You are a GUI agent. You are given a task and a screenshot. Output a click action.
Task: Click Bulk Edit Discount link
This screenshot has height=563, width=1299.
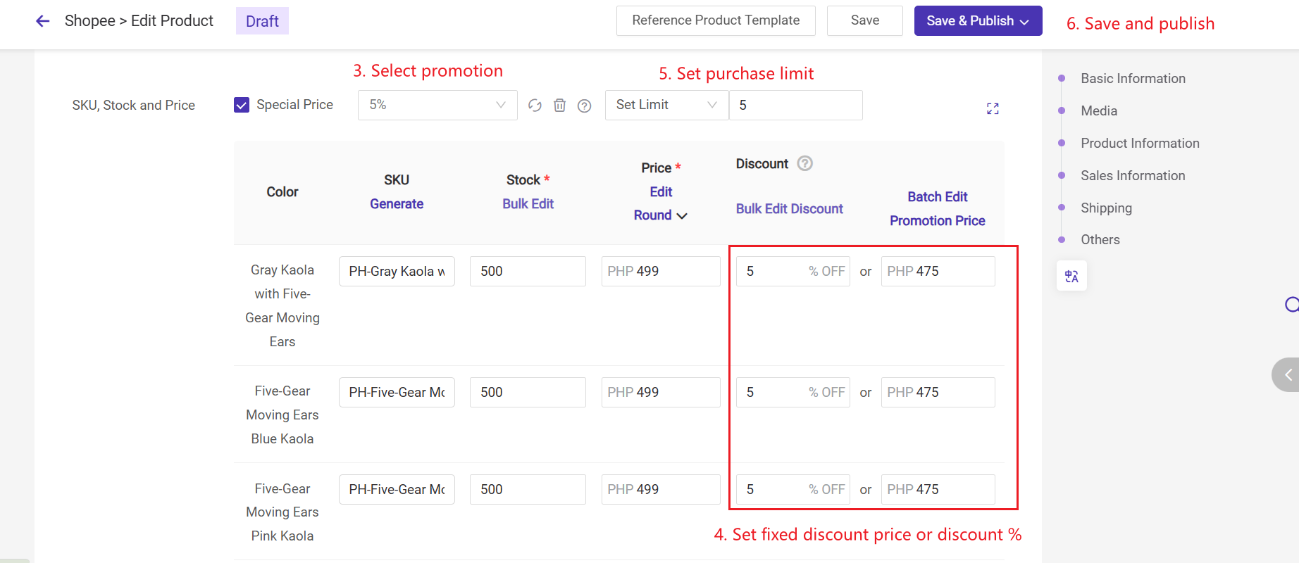(789, 208)
